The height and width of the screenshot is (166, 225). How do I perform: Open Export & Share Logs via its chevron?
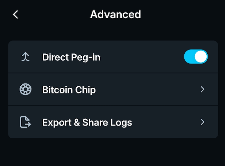pos(202,122)
